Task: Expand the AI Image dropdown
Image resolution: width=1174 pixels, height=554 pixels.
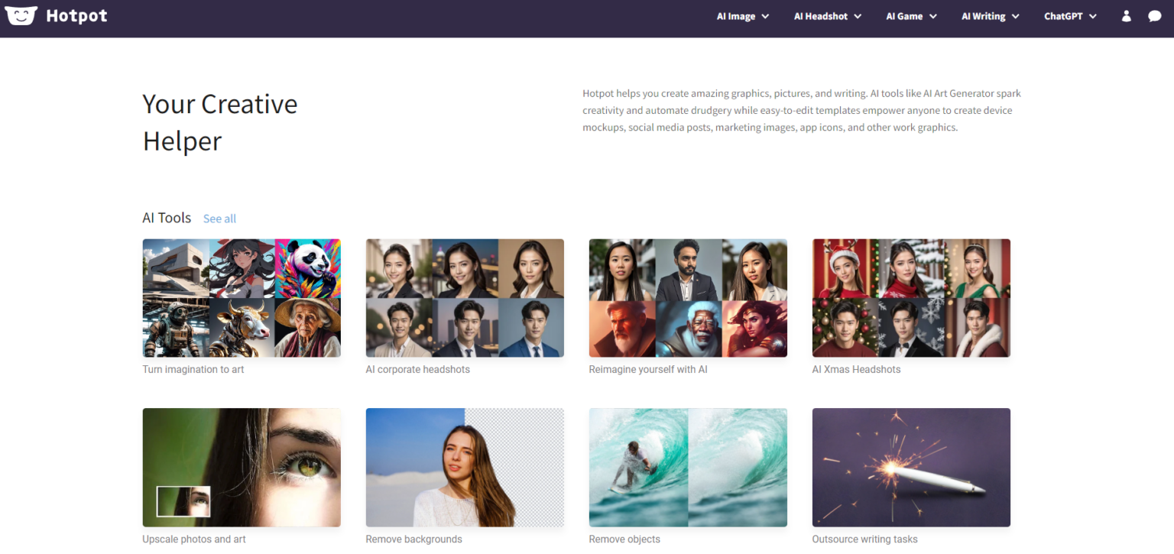Action: (x=741, y=15)
